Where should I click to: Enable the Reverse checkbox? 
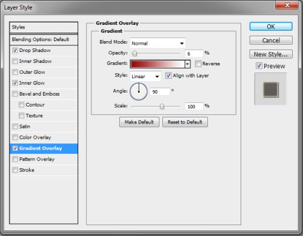(198, 64)
